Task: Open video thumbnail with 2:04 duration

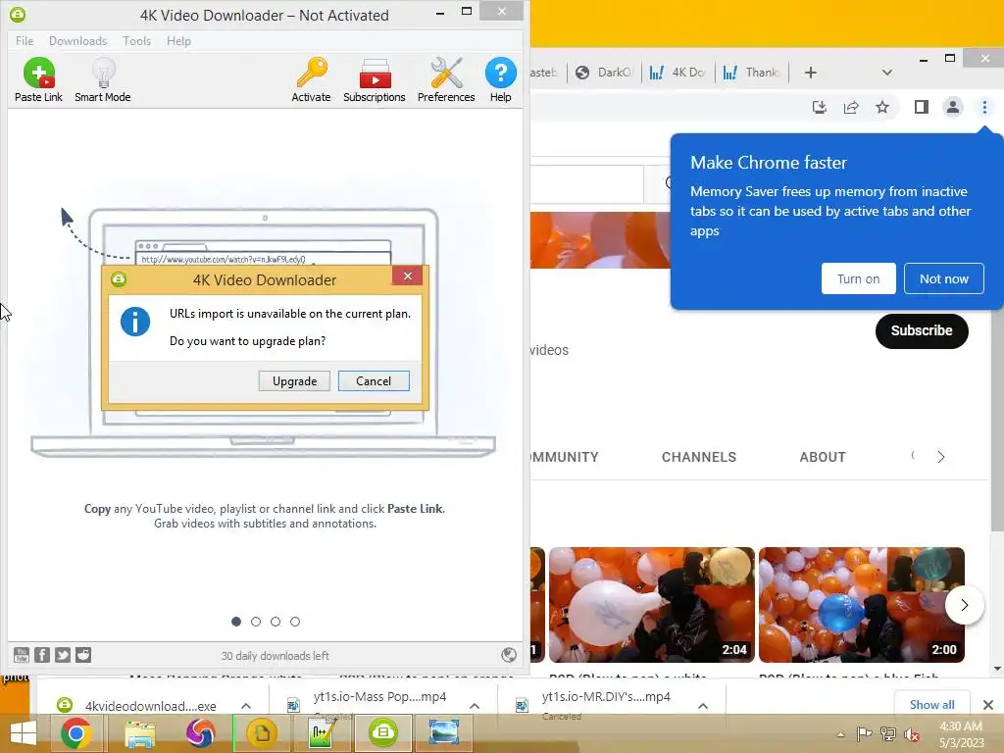Action: [652, 605]
